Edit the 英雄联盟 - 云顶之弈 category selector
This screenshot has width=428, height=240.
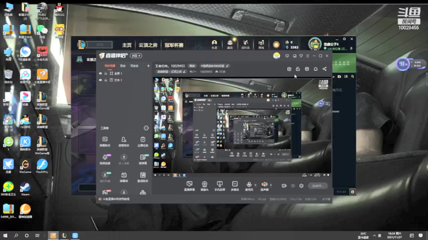tap(171, 71)
